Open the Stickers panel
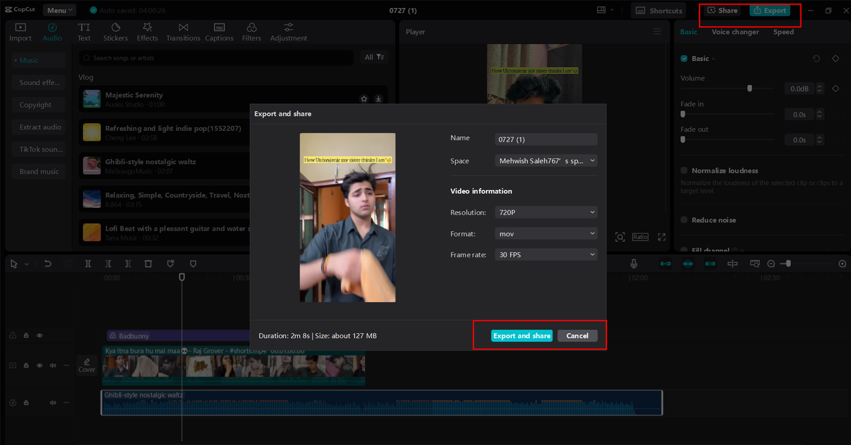This screenshot has width=851, height=445. point(116,32)
